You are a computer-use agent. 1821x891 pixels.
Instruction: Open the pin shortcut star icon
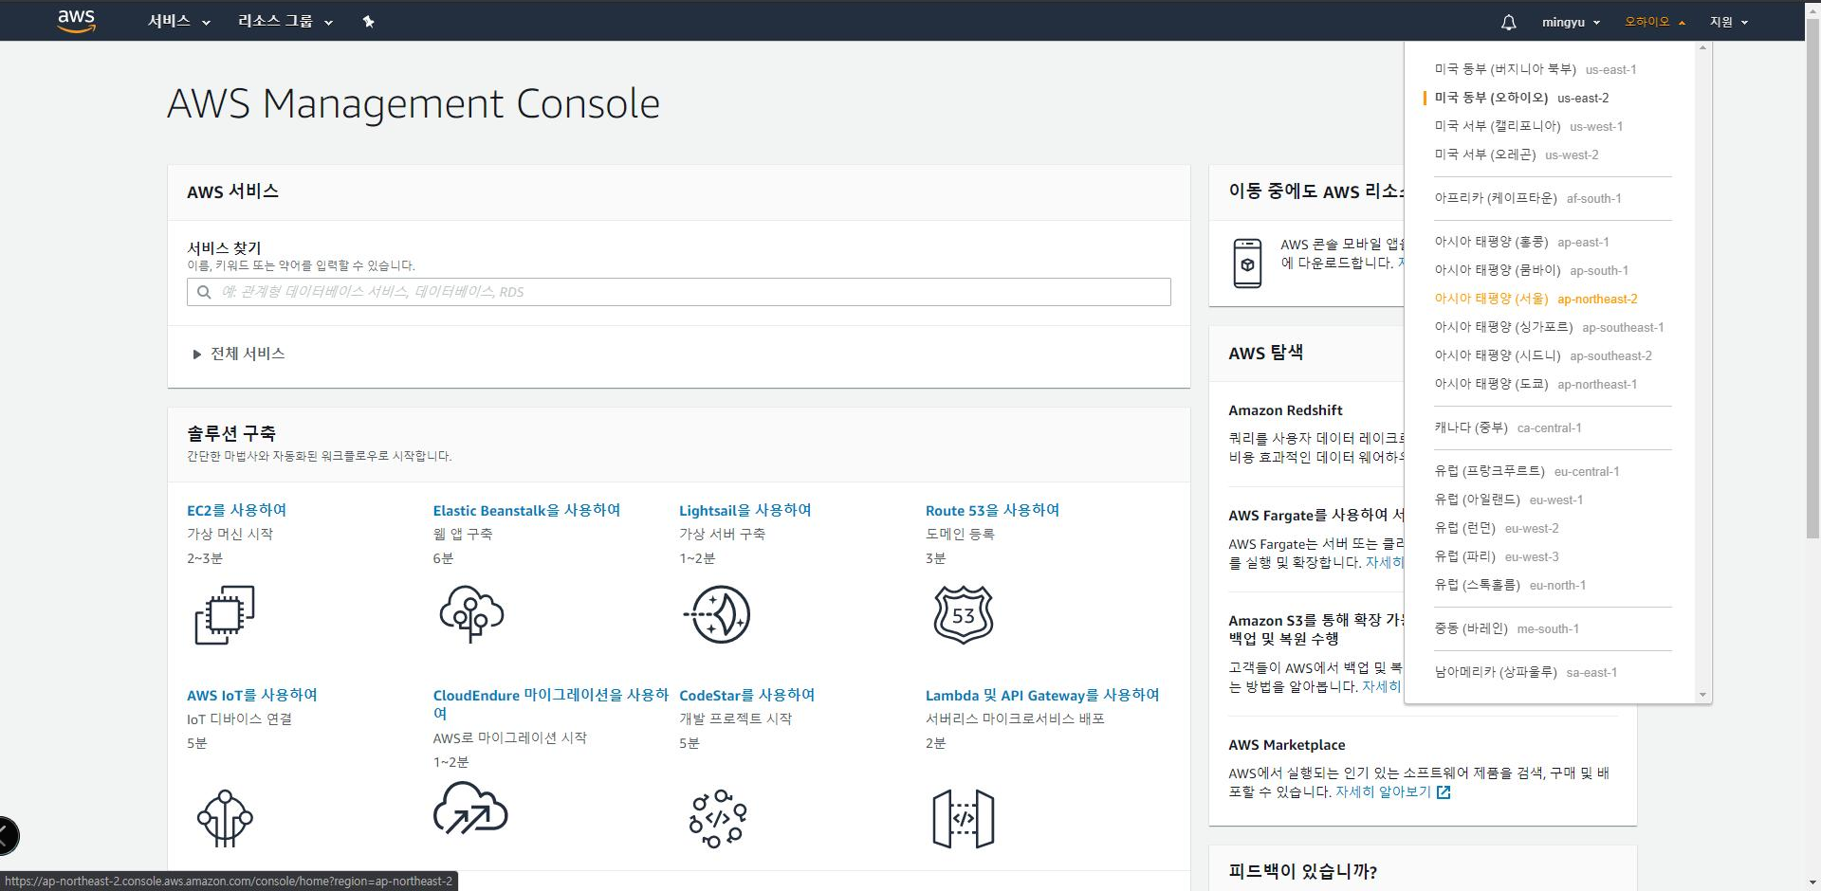click(369, 22)
